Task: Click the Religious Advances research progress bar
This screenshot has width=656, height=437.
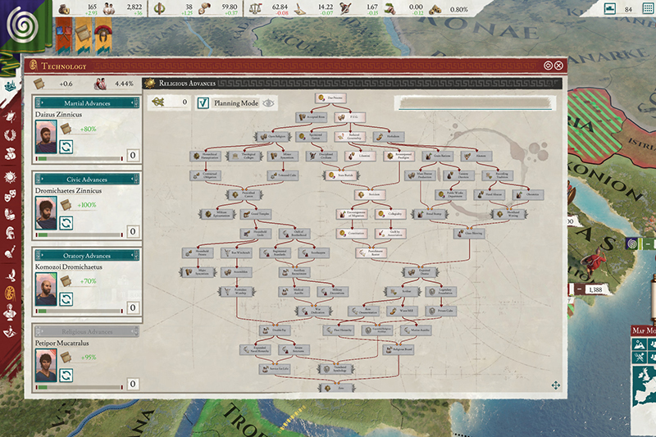Action: (x=80, y=387)
